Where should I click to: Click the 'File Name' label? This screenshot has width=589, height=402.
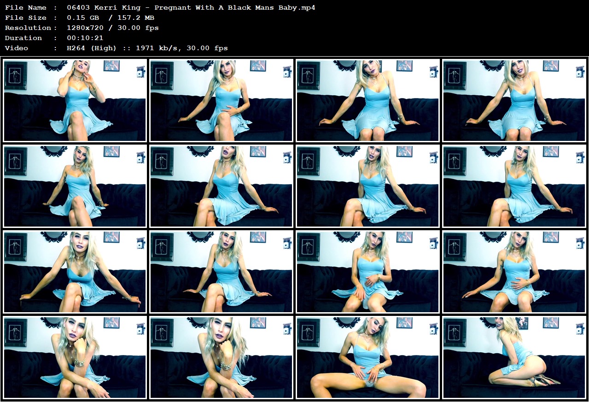[26, 8]
